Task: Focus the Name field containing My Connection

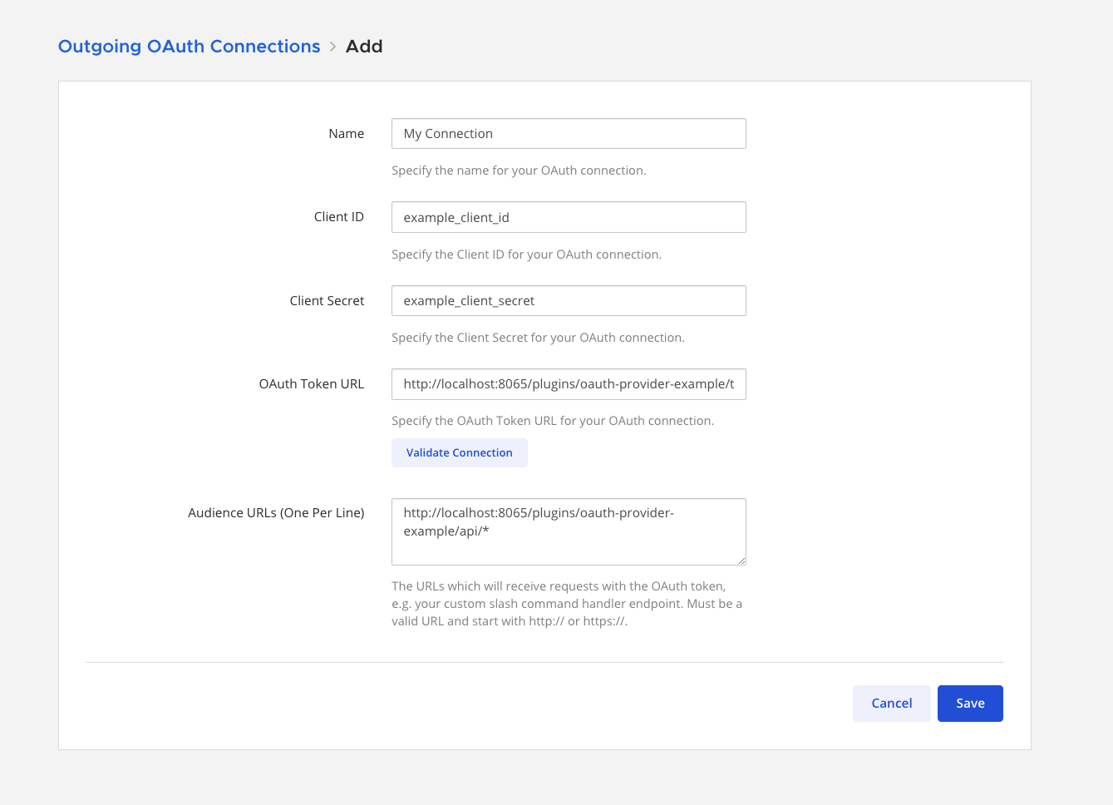Action: coord(569,134)
